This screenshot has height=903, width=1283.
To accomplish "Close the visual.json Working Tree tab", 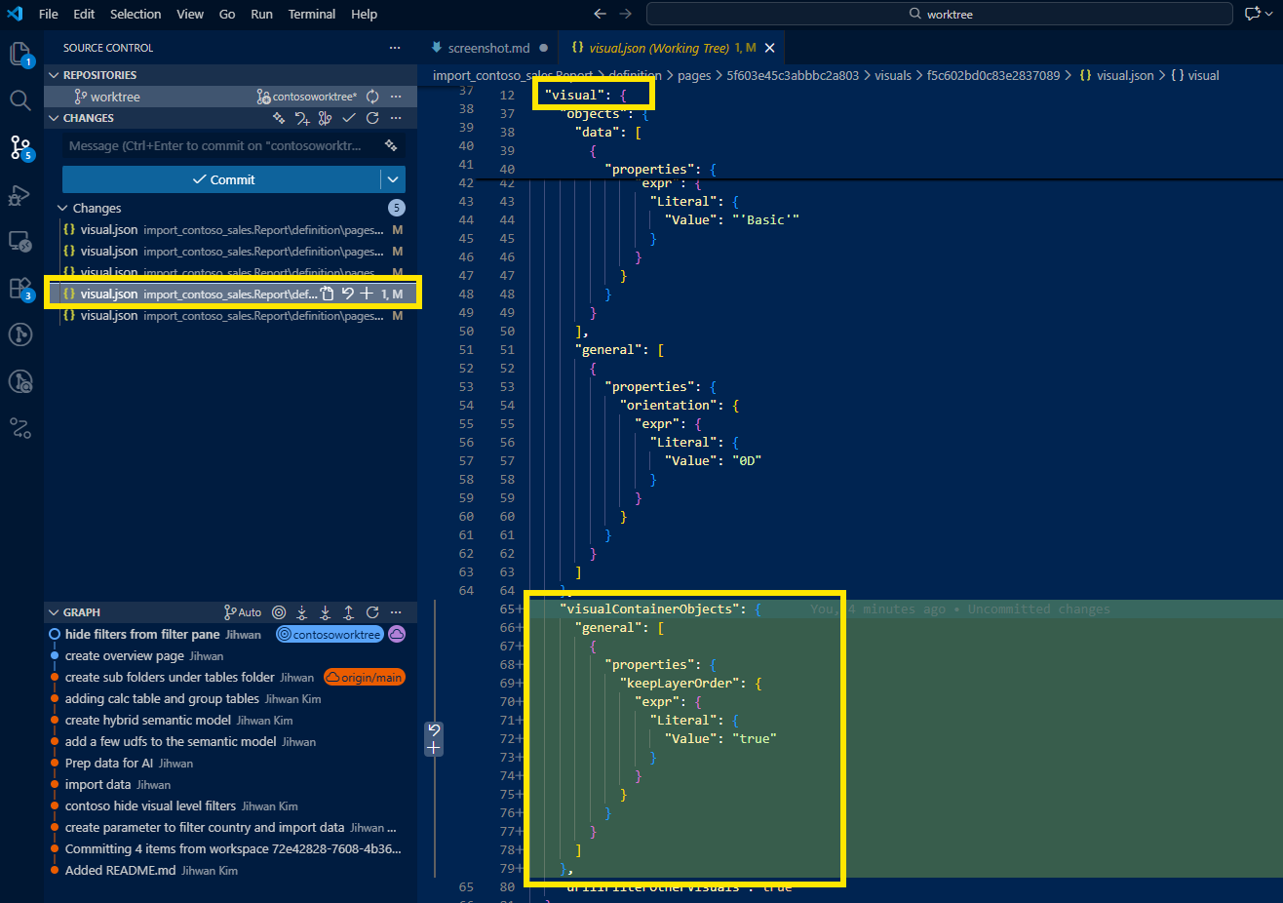I will click(x=769, y=48).
